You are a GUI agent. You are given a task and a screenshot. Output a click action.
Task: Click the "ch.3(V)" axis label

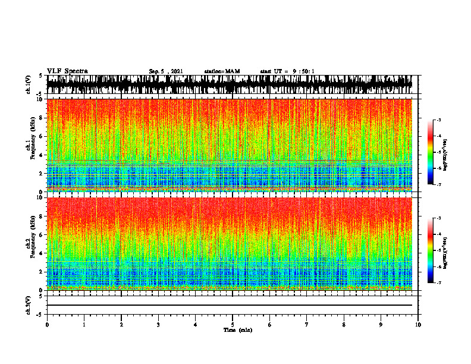(29, 305)
